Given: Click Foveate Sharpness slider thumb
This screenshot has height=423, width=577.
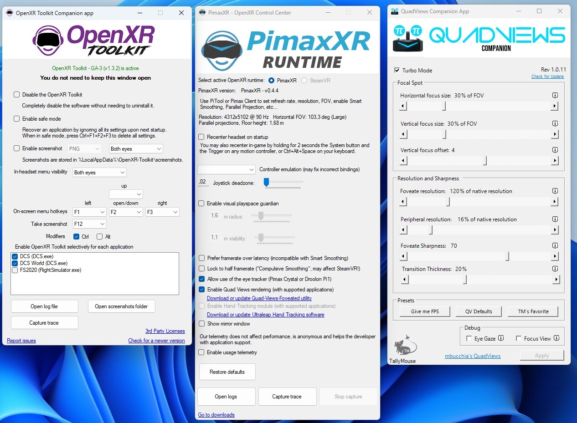Looking at the screenshot, I should tap(507, 256).
